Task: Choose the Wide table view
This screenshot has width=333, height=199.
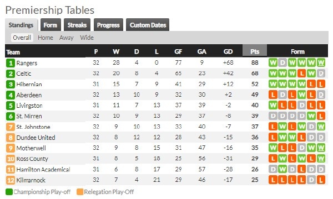Action: pyautogui.click(x=87, y=38)
